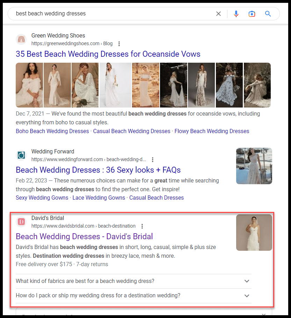The height and width of the screenshot is (318, 291).
Task: Click the dress thumbnail beside the David's Bridal result
Action: [254, 233]
